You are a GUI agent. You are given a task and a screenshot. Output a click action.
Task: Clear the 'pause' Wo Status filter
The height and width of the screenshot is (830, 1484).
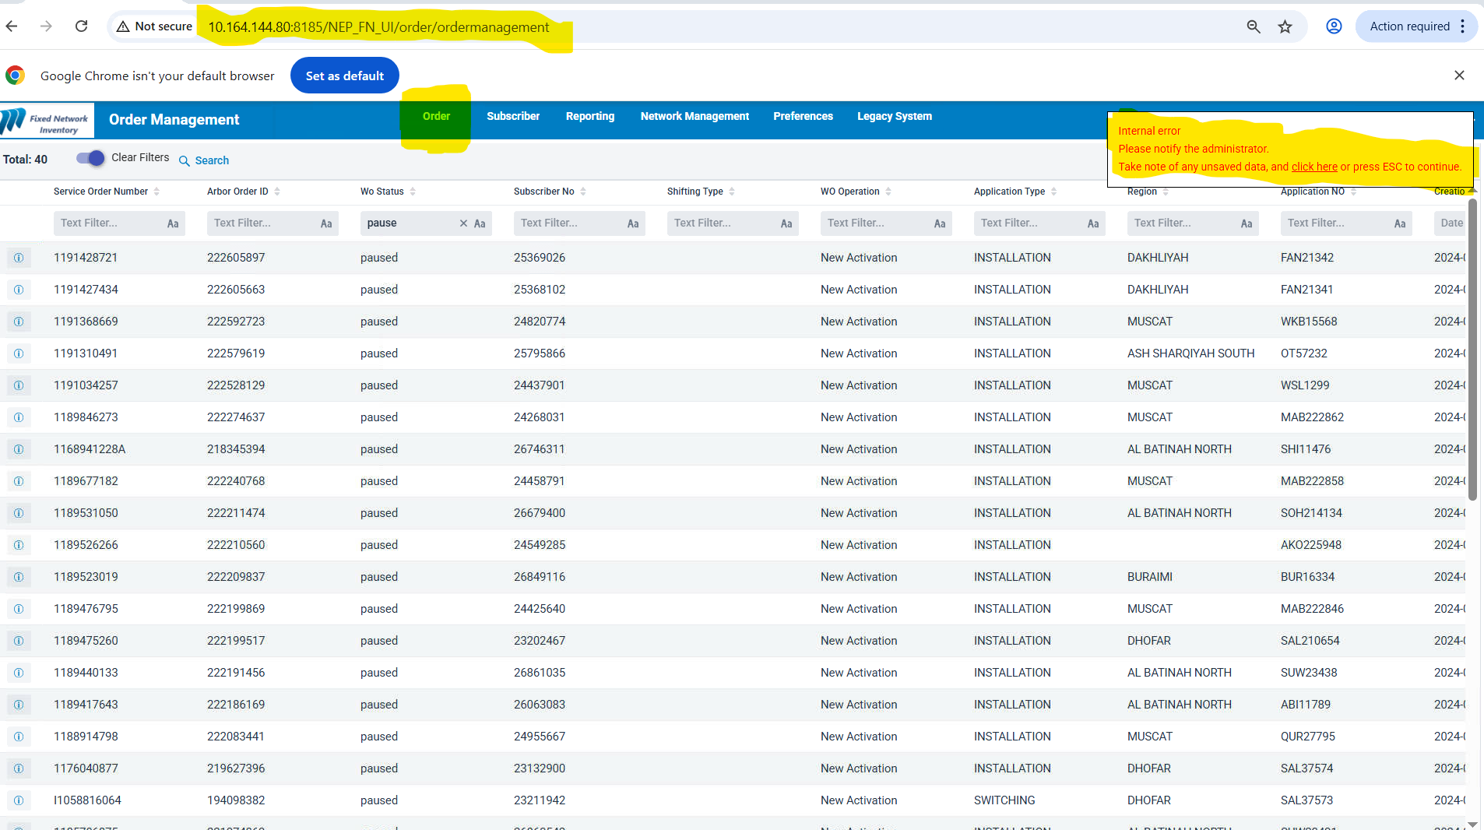pyautogui.click(x=463, y=223)
